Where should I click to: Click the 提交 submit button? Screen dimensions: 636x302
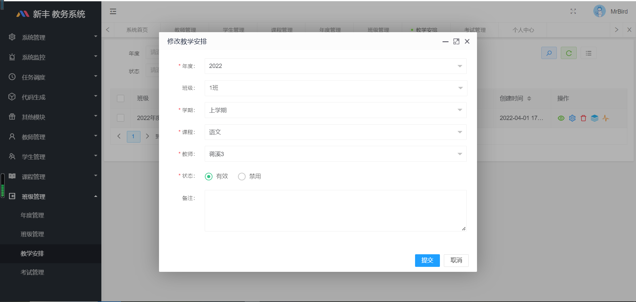tap(427, 261)
